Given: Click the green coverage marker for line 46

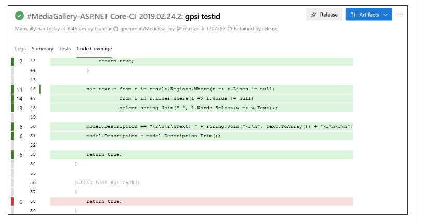Looking at the screenshot, I should point(12,89).
